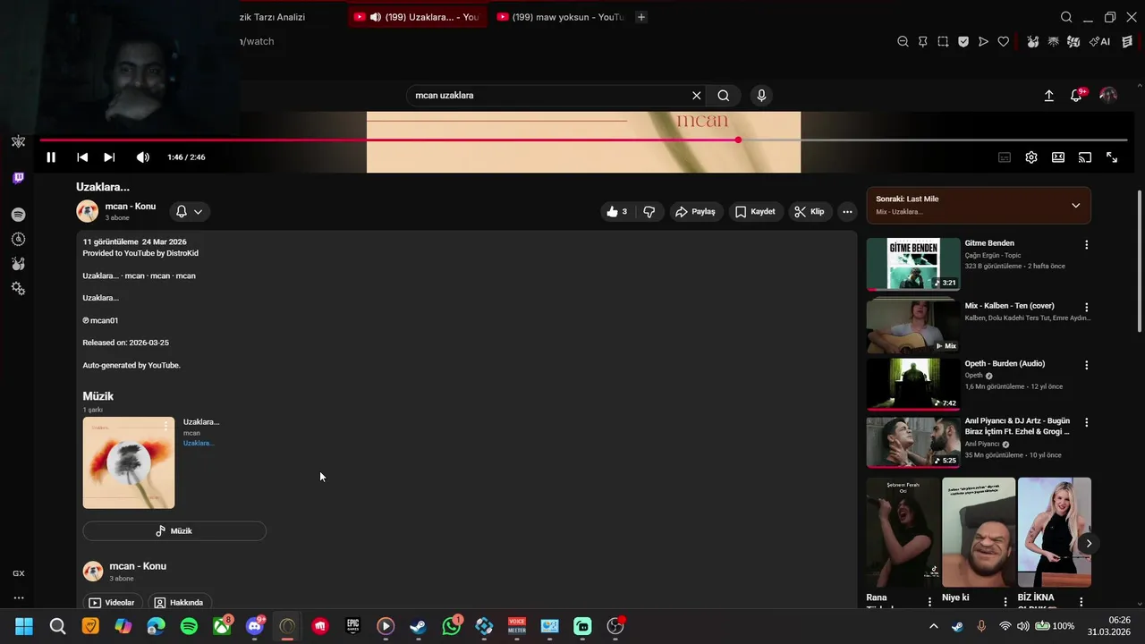This screenshot has width=1145, height=644.
Task: Open options for Gitme Benden video
Action: pos(1087,245)
